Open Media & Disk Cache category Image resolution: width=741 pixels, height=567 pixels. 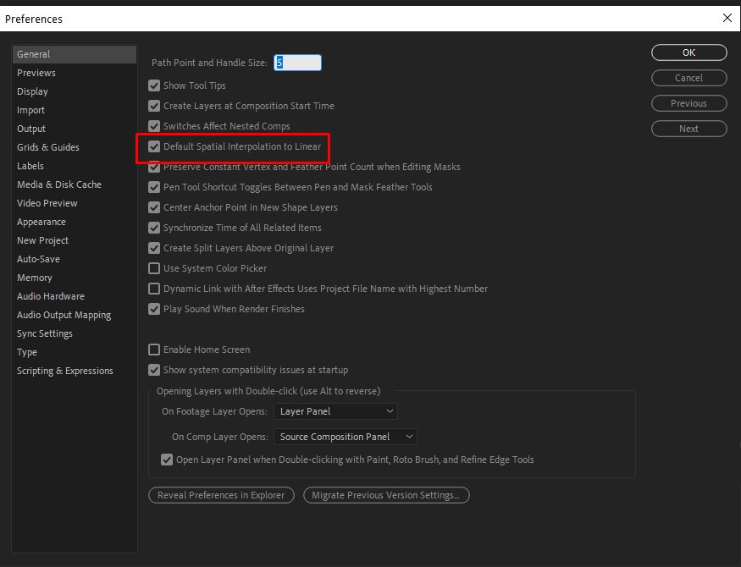(59, 184)
